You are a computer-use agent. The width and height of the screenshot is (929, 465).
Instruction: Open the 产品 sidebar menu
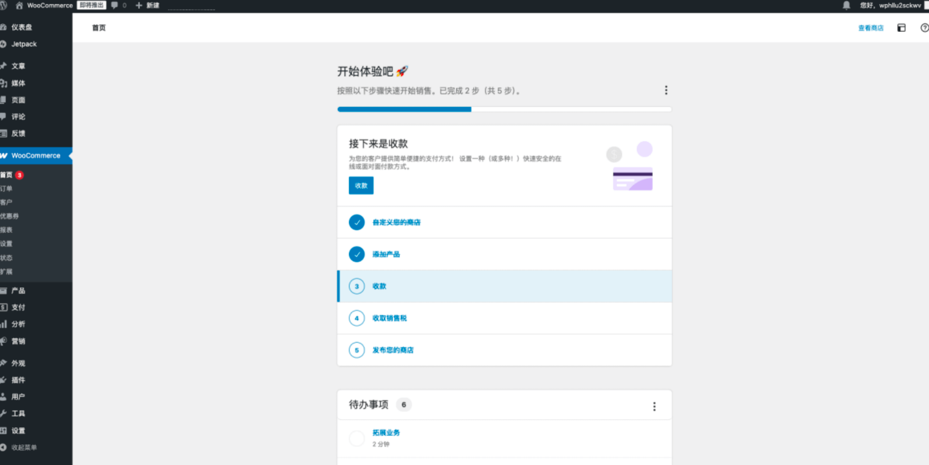coord(18,290)
